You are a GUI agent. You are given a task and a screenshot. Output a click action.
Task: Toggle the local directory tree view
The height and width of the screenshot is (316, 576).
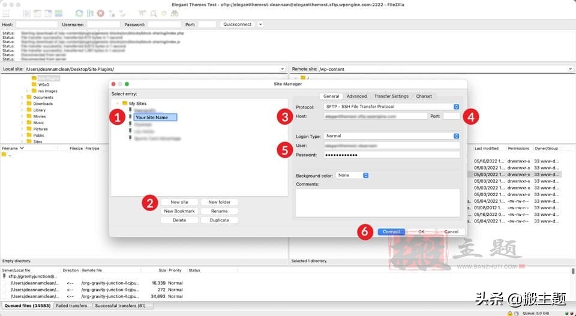[37, 13]
